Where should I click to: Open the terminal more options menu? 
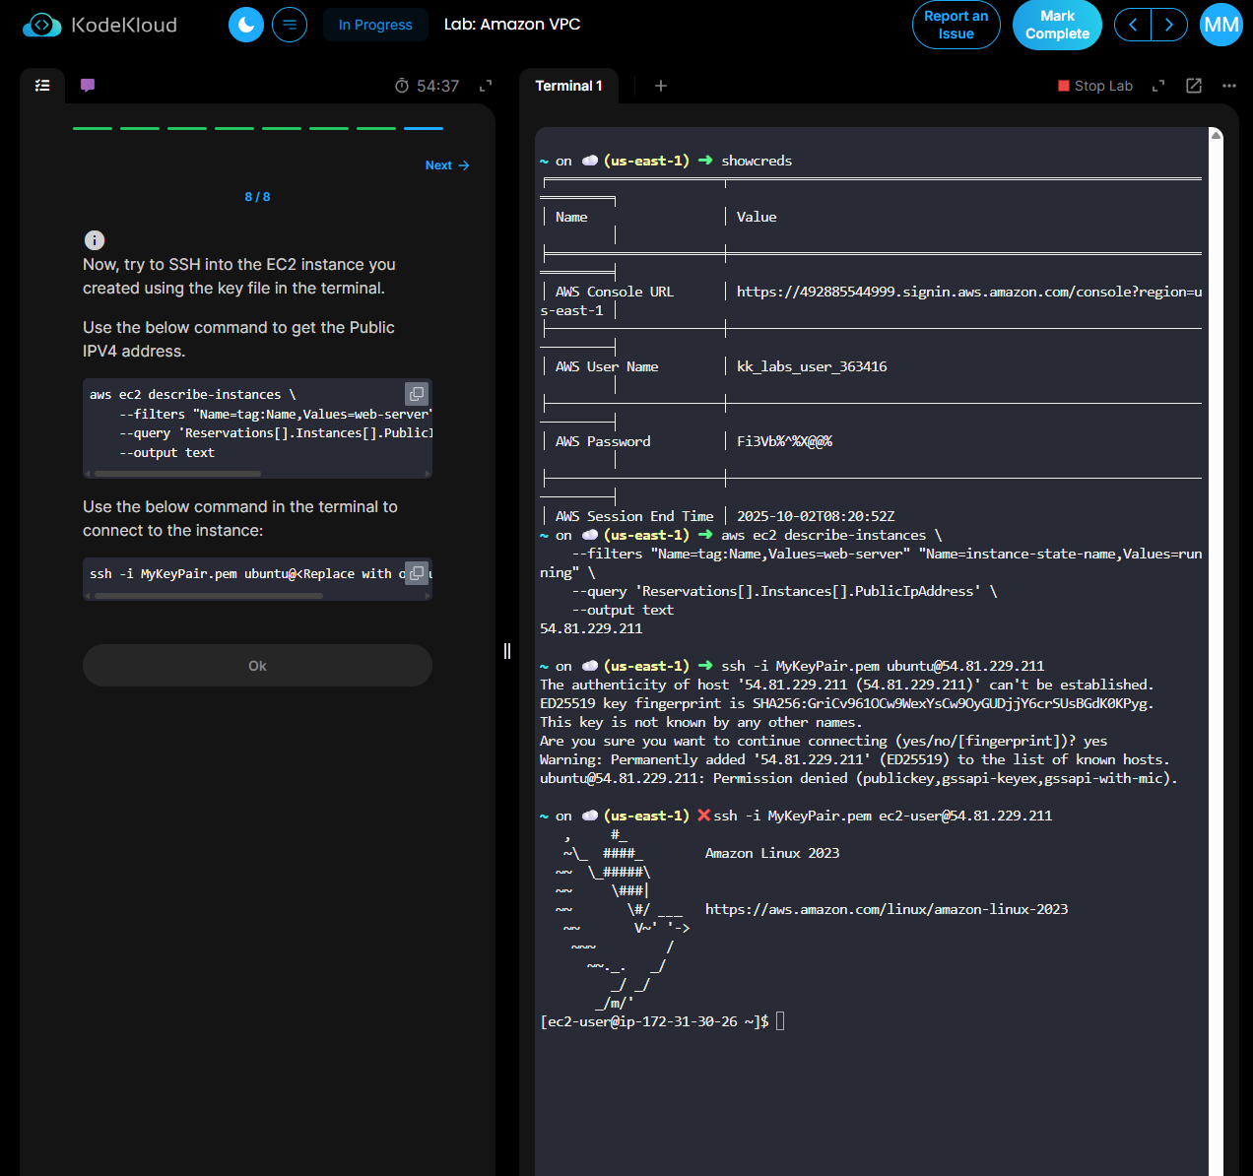click(1228, 86)
